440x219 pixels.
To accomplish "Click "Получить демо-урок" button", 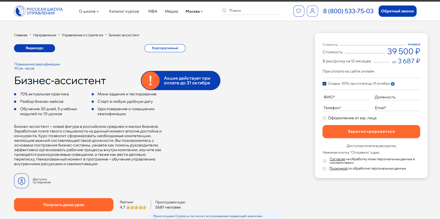I will point(64,205).
